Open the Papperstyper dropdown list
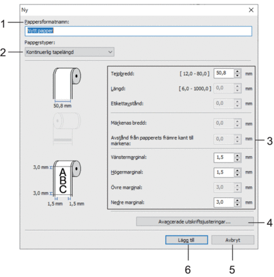This screenshot has height=277, width=274. tap(69, 52)
